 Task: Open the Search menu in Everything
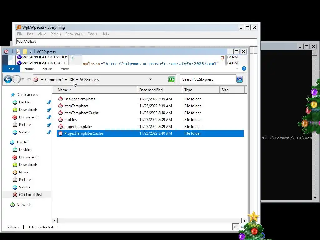56,34
